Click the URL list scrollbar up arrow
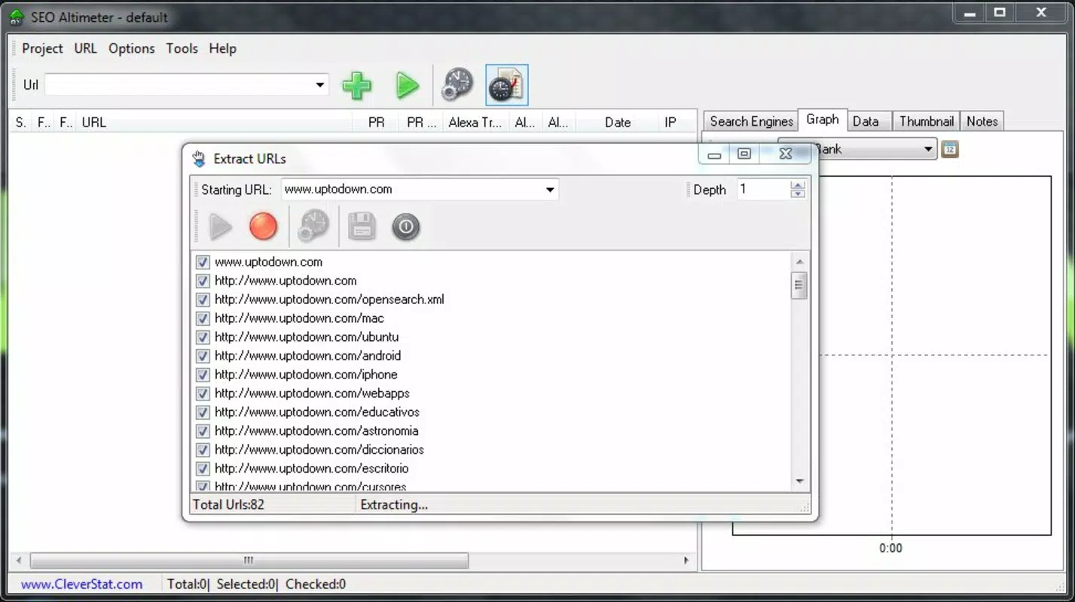This screenshot has height=602, width=1075. click(x=799, y=262)
